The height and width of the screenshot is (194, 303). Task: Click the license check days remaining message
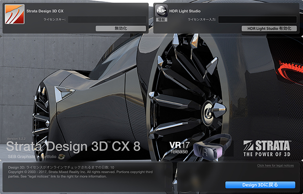61,167
